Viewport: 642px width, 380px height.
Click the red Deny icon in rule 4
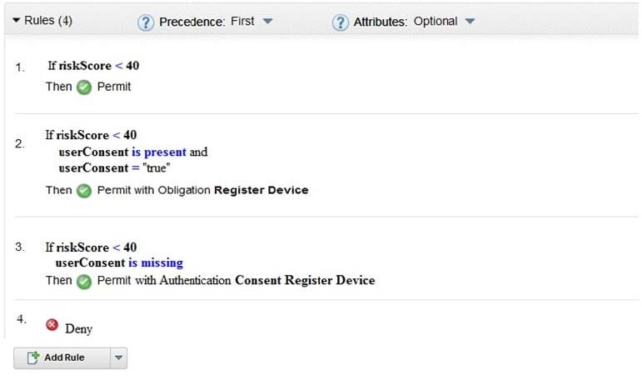pos(52,326)
